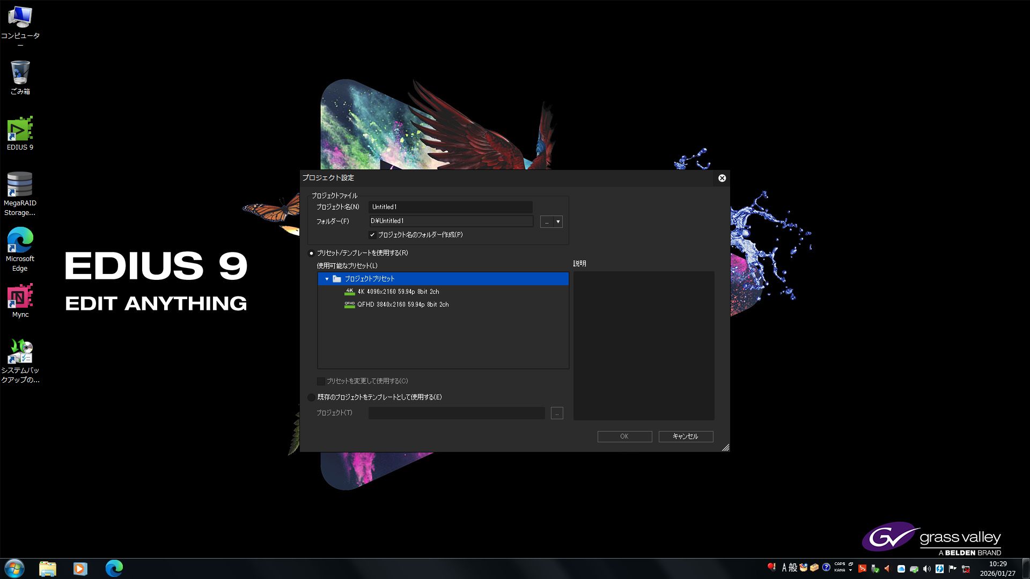1030x579 pixels.
Task: Select the use preset/template radio button
Action: 311,253
